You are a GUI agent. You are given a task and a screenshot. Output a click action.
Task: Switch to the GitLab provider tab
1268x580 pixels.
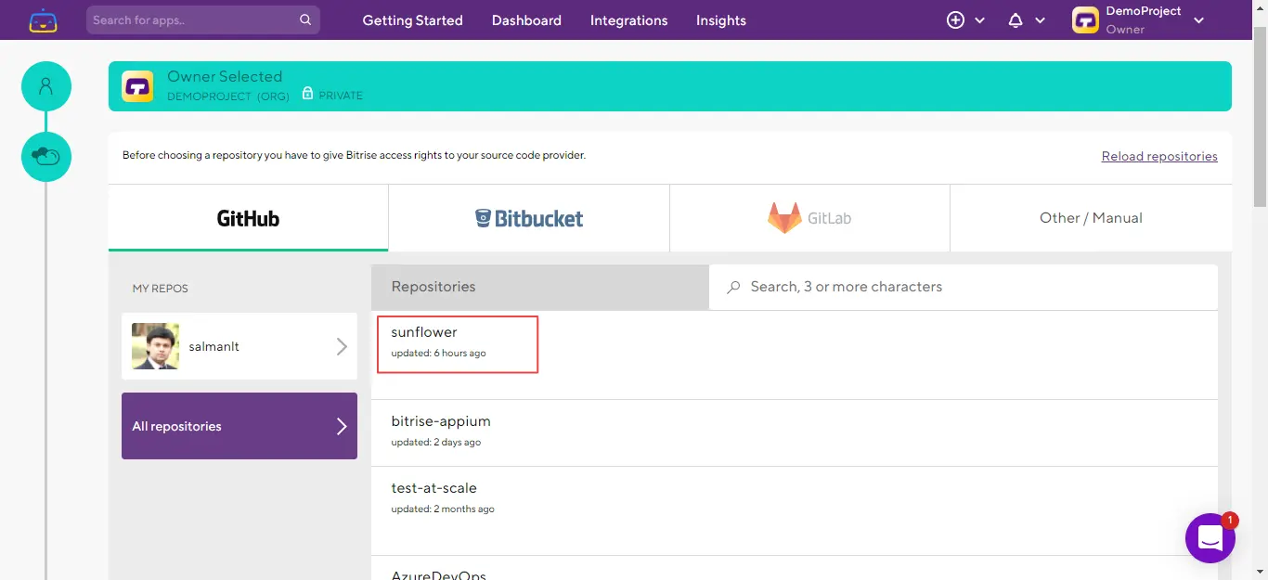[809, 218]
